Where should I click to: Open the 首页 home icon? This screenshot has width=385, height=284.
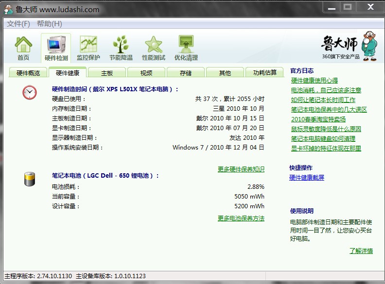pyautogui.click(x=23, y=49)
